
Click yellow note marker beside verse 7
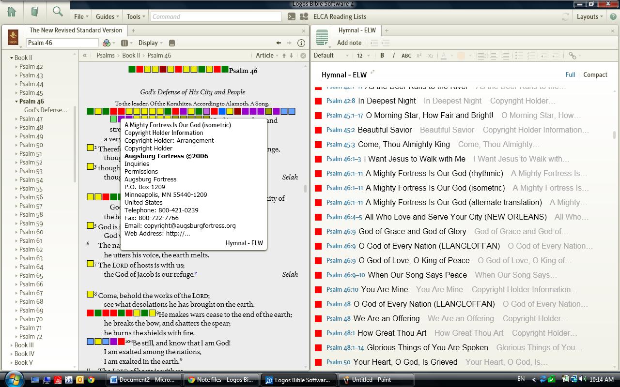coord(90,264)
